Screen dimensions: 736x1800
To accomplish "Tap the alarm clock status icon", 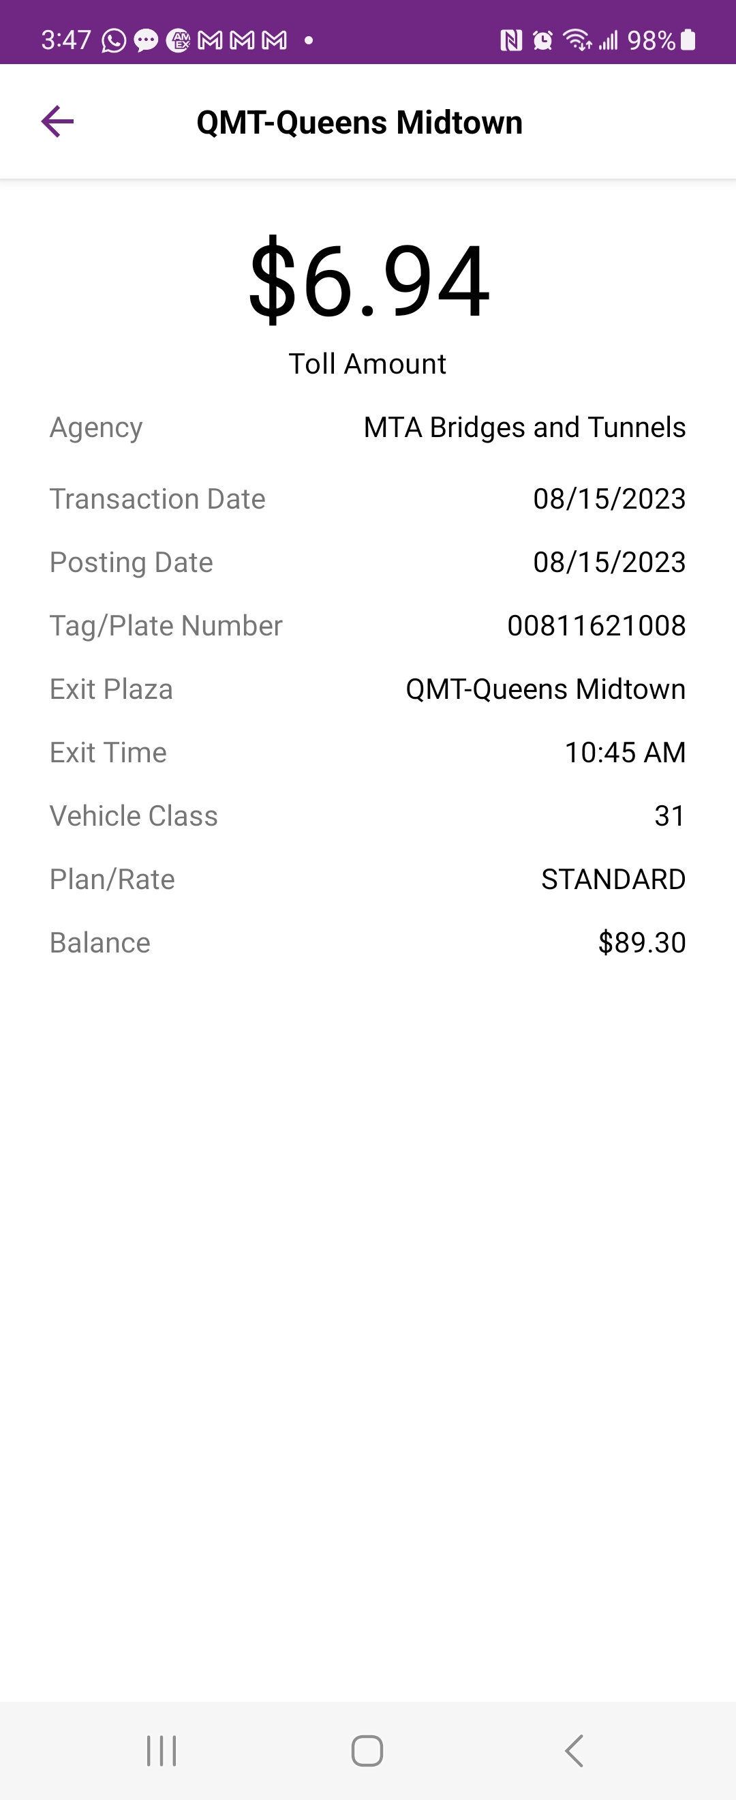I will pos(542,40).
